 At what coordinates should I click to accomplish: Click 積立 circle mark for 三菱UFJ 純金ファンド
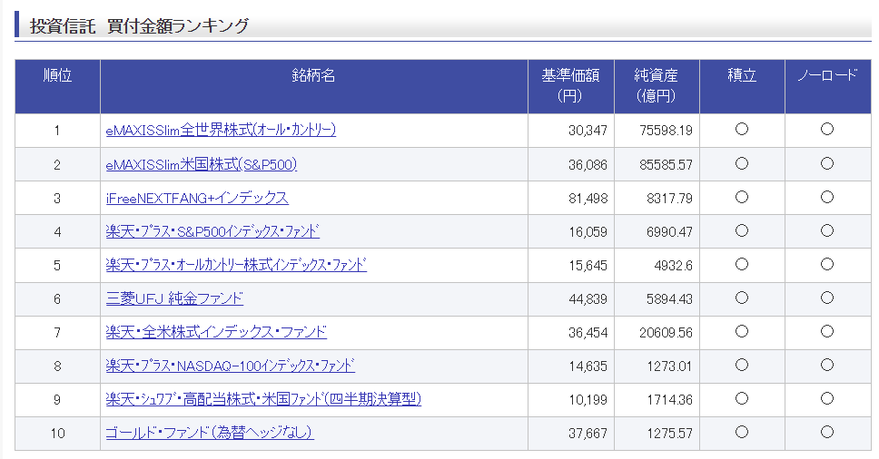tap(742, 298)
